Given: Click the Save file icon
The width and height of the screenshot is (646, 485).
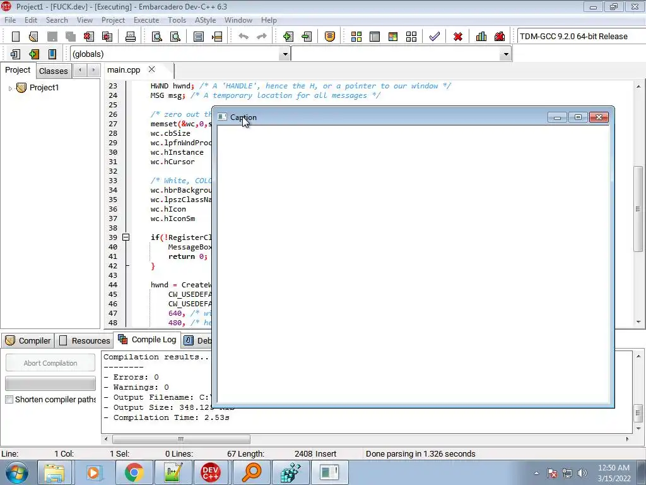Looking at the screenshot, I should (52, 37).
